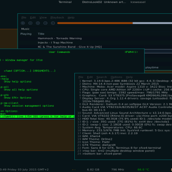Switch to DistroLookD2 window in top bar
Screen dimensions: 172x172
pyautogui.click(x=92, y=2)
